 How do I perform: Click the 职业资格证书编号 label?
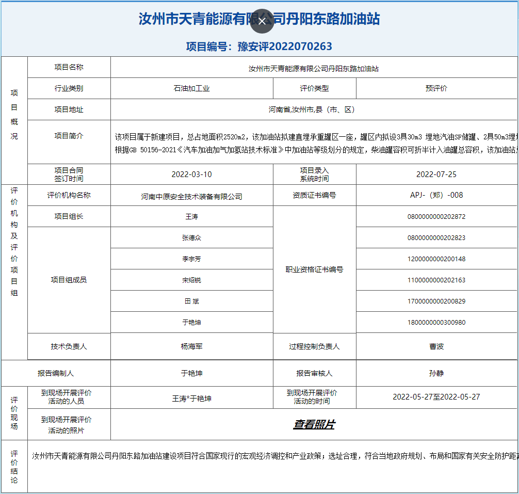click(x=315, y=269)
